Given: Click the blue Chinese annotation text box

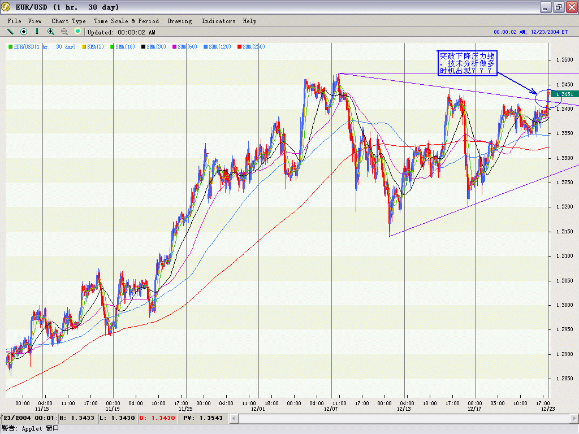Looking at the screenshot, I should [468, 63].
